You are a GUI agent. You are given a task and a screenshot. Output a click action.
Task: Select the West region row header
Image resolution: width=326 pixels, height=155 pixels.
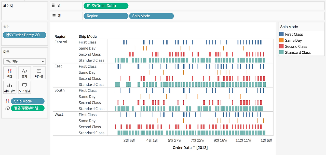pos(59,114)
